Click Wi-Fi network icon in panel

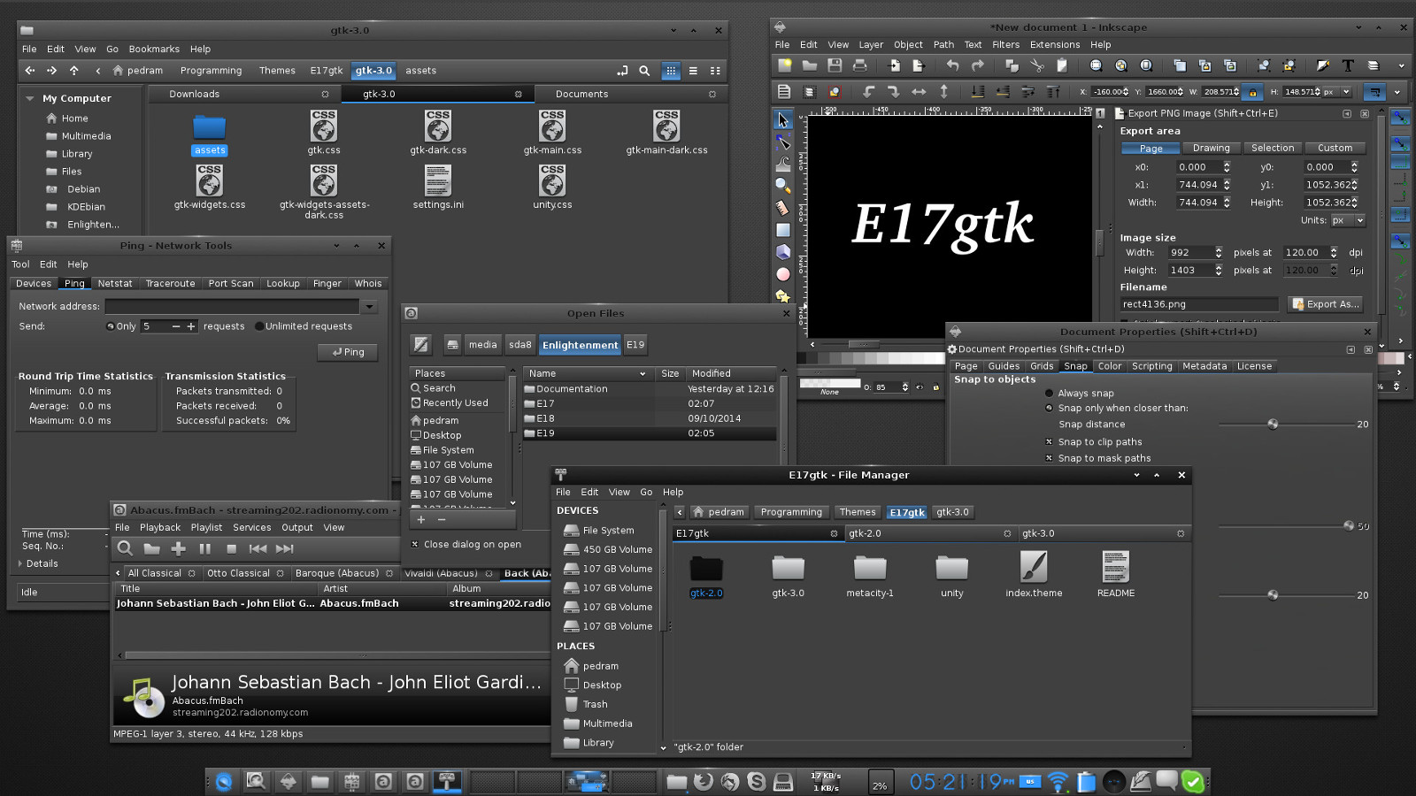tap(1058, 782)
